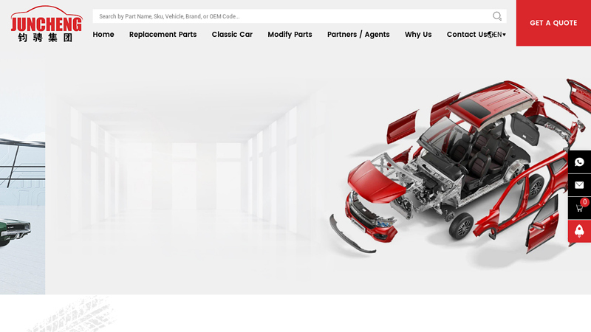Screen dimensions: 591x332
Task: Click the GET A QUOTE button
Action: [x=553, y=23]
